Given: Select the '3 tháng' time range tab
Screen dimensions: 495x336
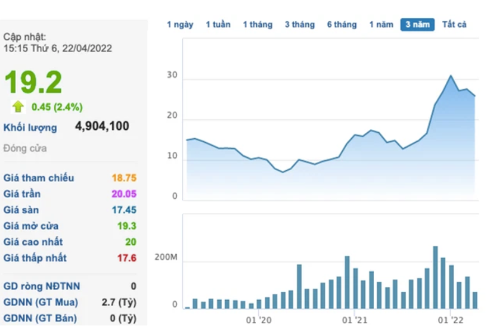Looking at the screenshot, I should 300,25.
